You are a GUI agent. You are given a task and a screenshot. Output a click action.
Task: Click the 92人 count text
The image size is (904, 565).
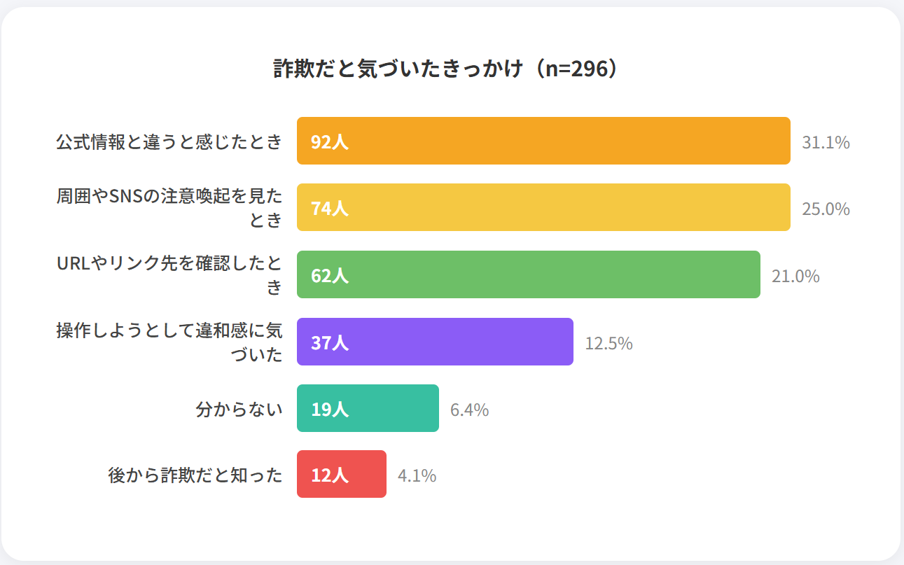click(329, 142)
